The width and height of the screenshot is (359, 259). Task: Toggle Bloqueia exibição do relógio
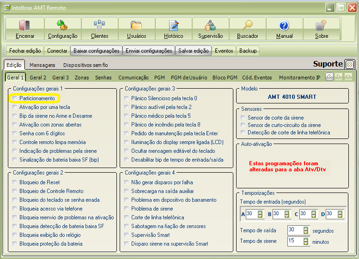click(15, 235)
